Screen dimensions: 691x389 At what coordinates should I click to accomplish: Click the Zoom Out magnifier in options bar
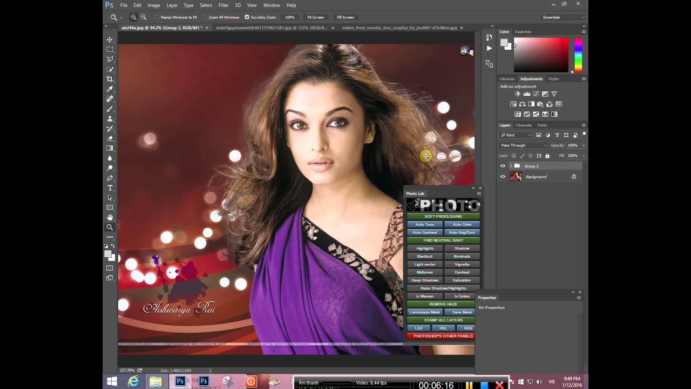(x=143, y=17)
